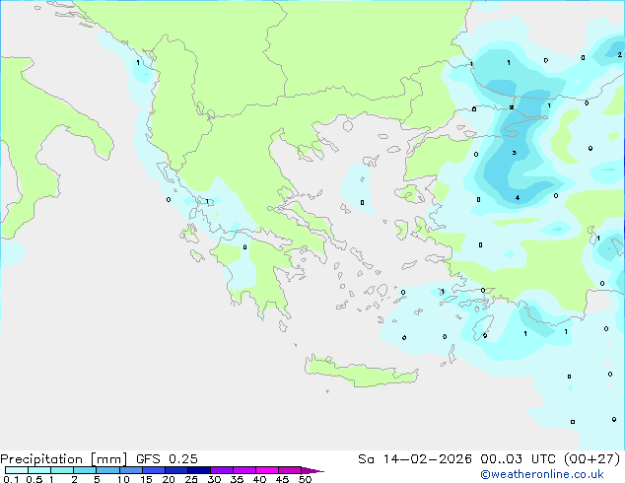625x483 pixels.
Task: Click the '25' legend scale label
Action: [x=191, y=479]
